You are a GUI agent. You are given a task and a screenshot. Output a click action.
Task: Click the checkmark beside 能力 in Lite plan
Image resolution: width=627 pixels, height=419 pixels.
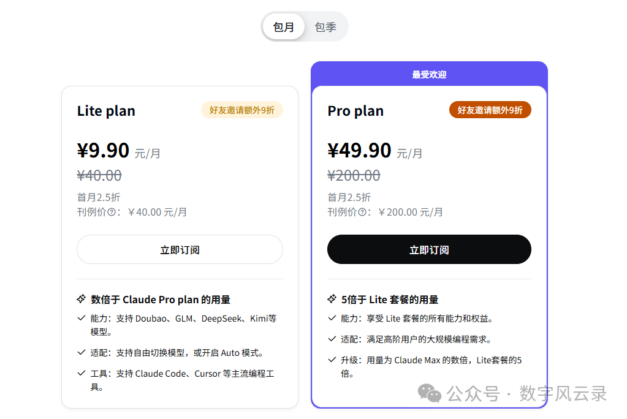(81, 319)
